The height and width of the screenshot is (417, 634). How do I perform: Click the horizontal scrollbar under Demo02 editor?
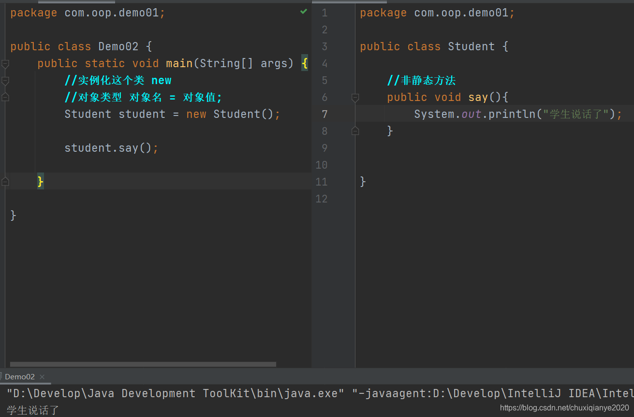[143, 364]
